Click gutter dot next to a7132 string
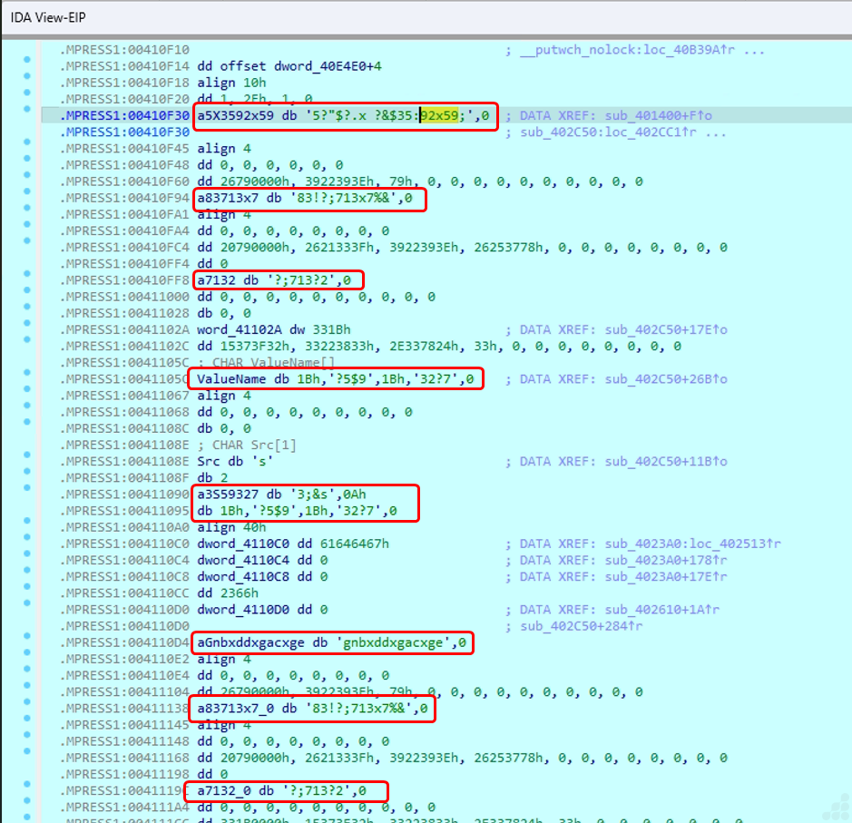Image resolution: width=852 pixels, height=823 pixels. pos(27,280)
